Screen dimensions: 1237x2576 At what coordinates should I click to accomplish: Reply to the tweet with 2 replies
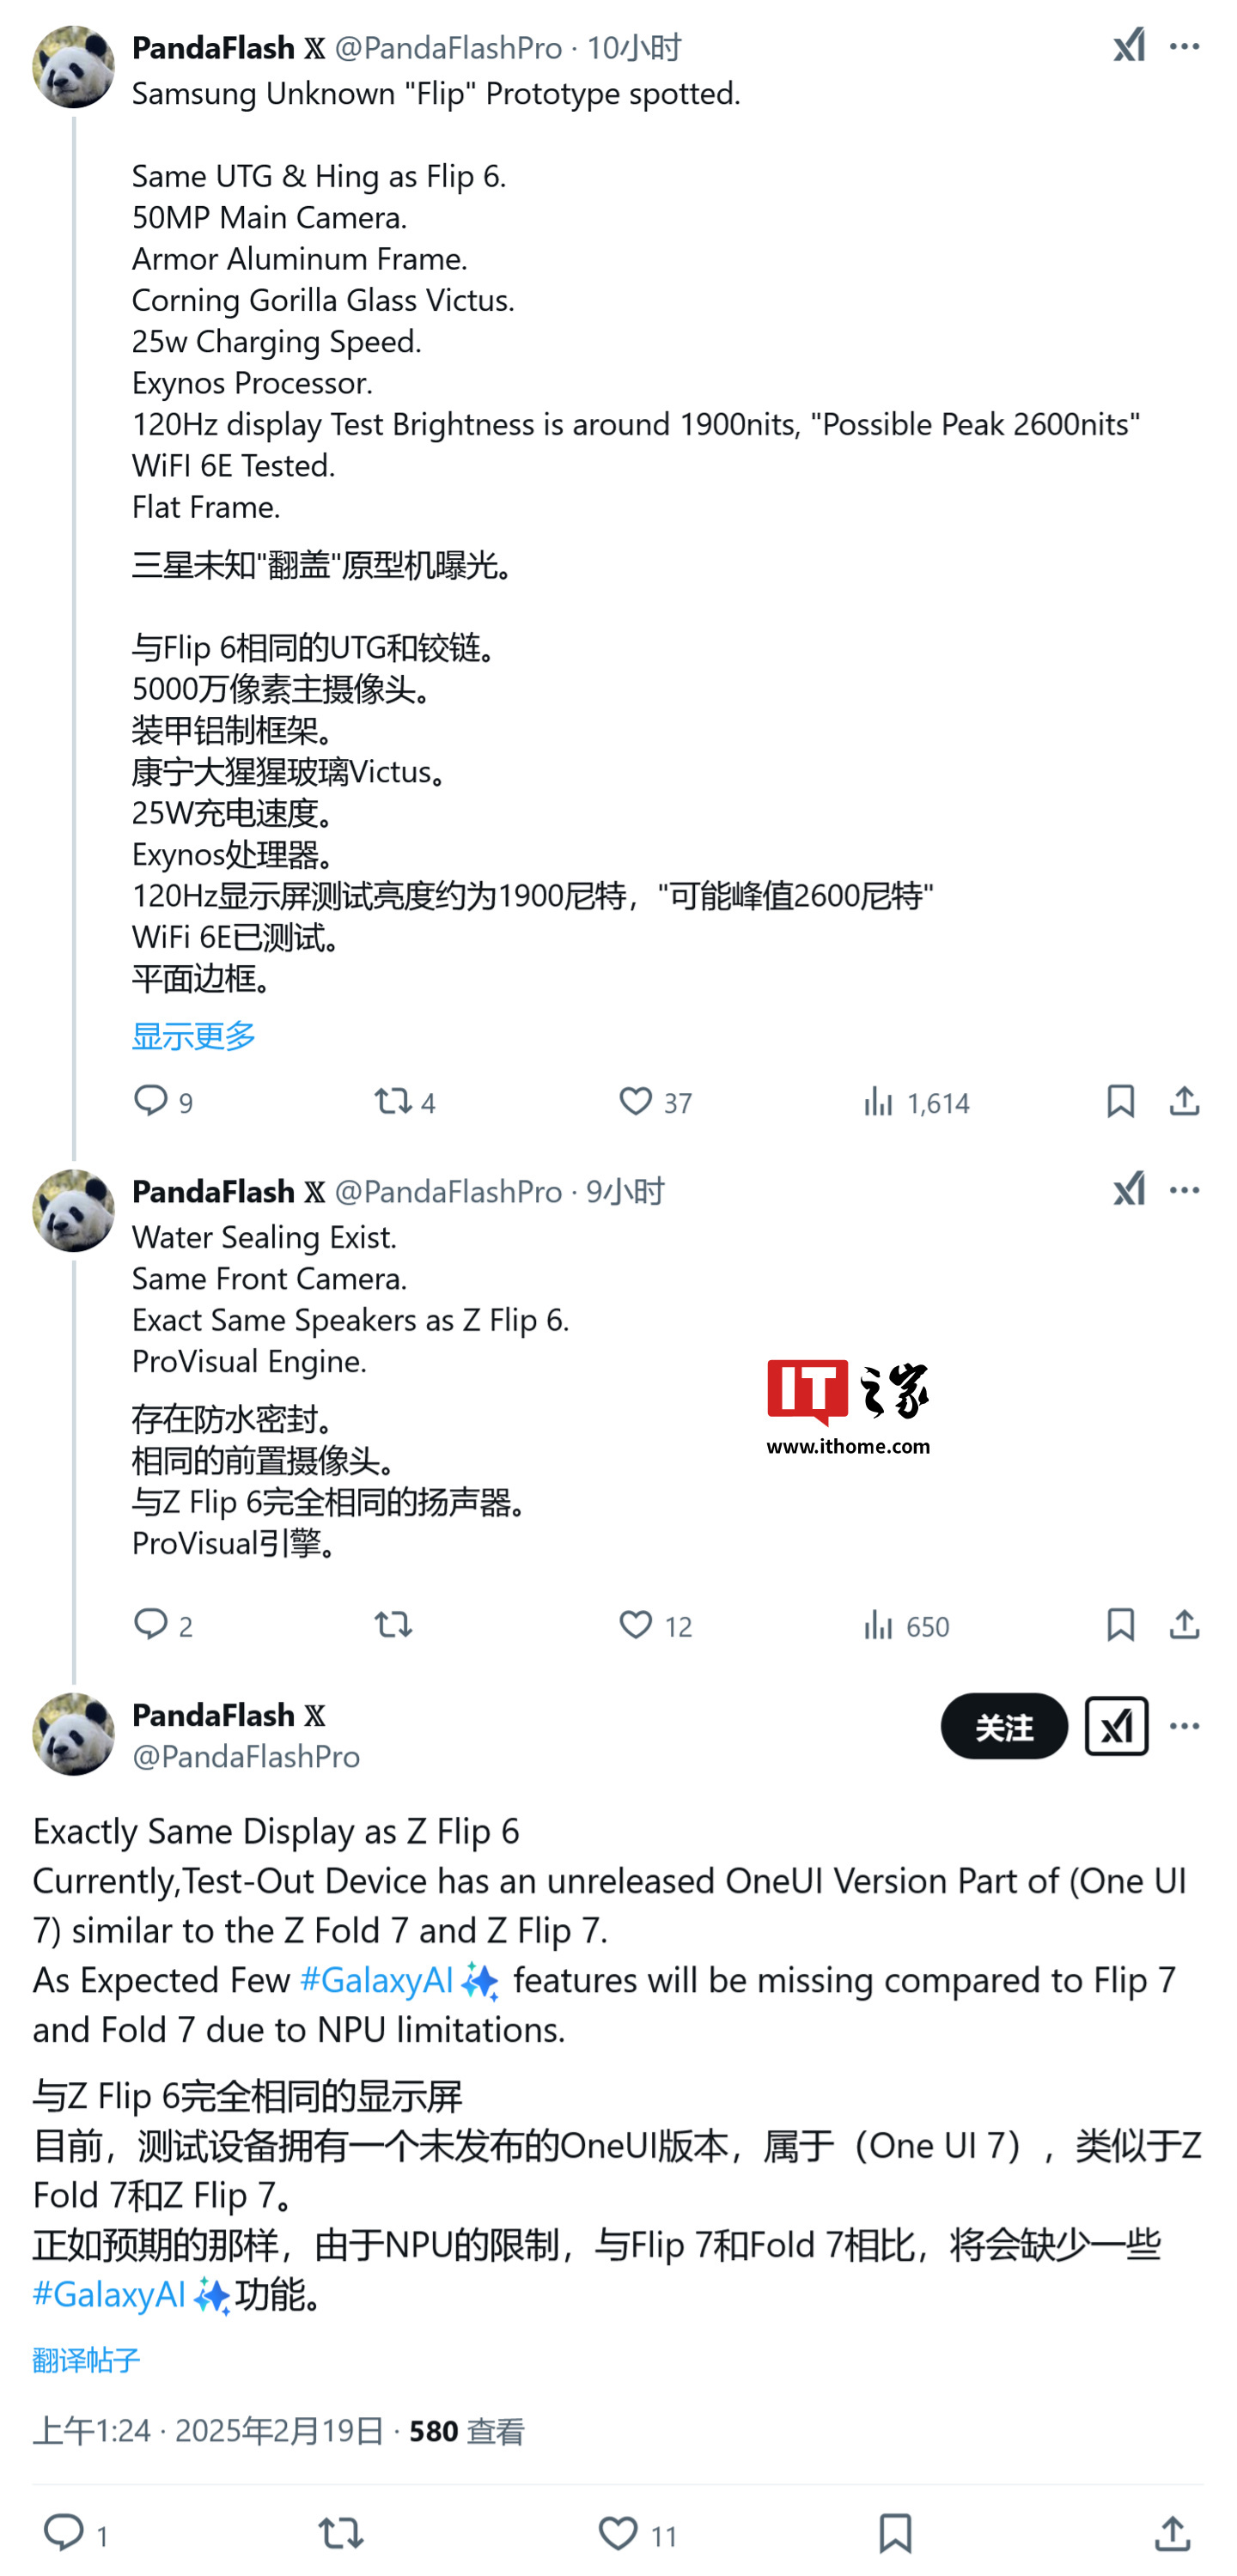click(x=163, y=1625)
